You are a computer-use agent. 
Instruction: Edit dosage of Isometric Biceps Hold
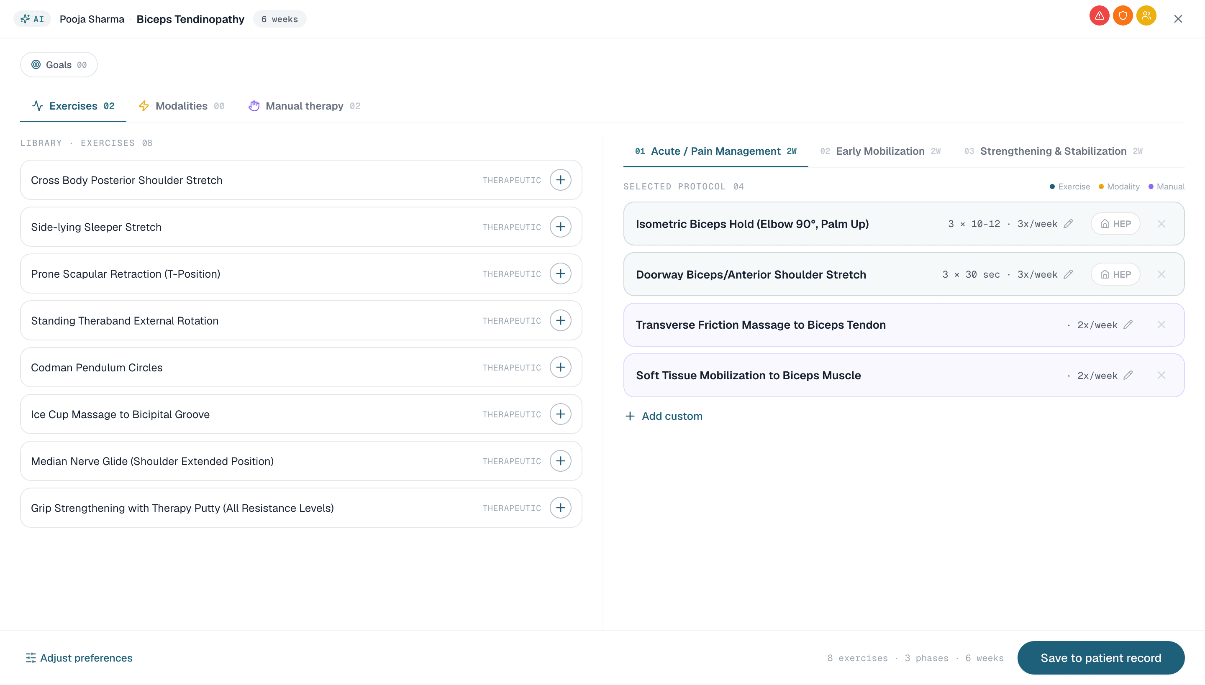[1068, 223]
